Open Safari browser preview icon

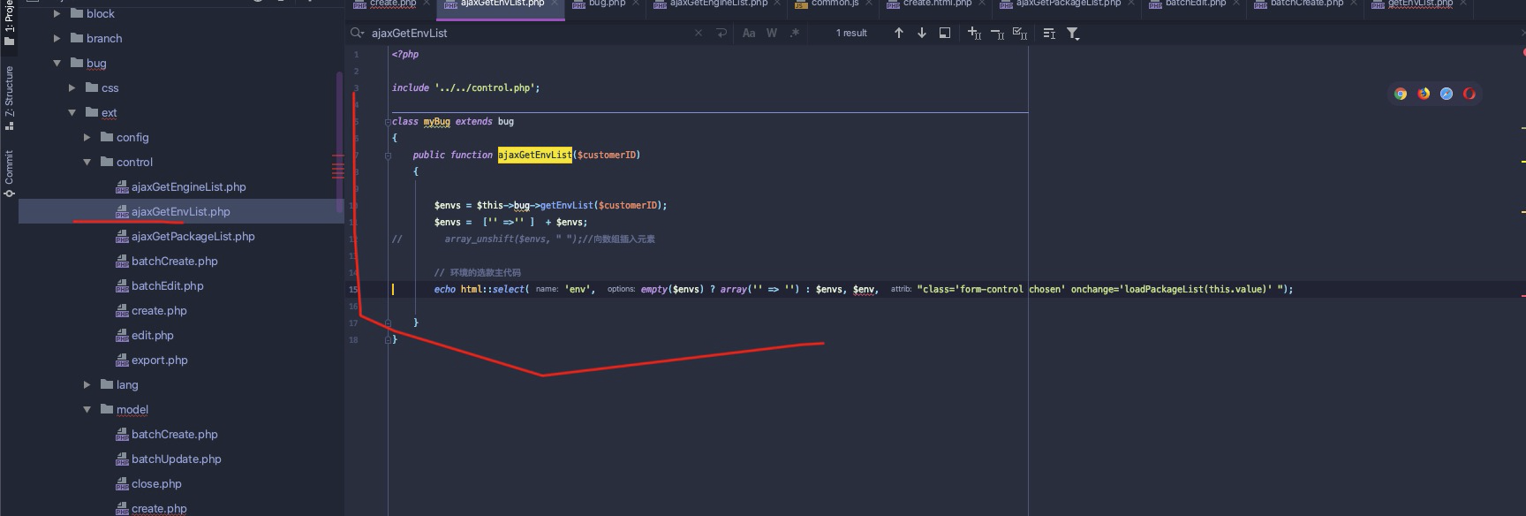coord(1447,94)
